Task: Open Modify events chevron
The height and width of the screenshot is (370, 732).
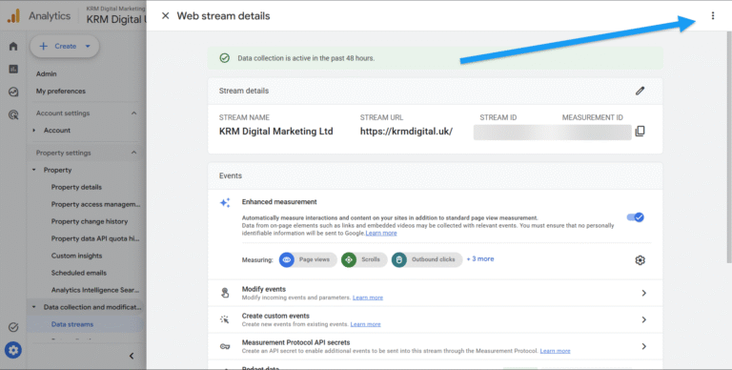Action: pyautogui.click(x=643, y=293)
